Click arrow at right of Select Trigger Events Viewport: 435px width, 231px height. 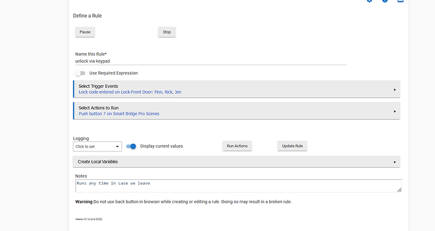point(395,90)
